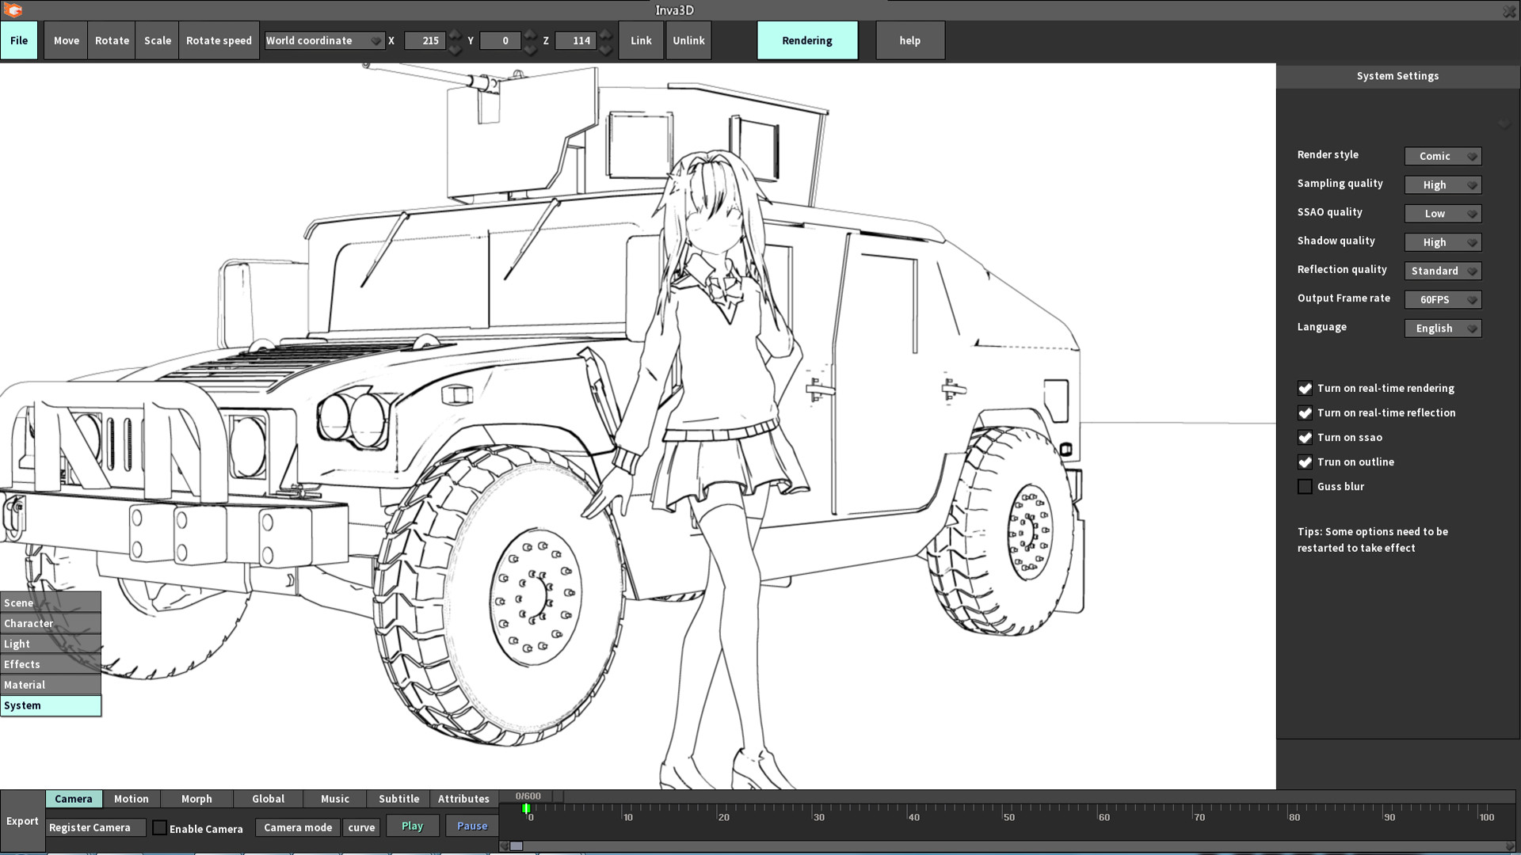Toggle Trun on outline checkbox

point(1305,462)
